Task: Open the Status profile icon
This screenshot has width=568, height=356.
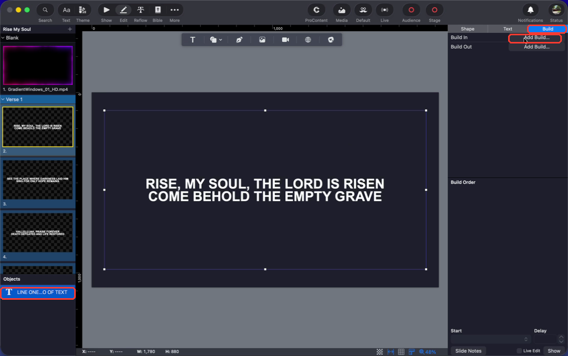Action: [x=556, y=10]
